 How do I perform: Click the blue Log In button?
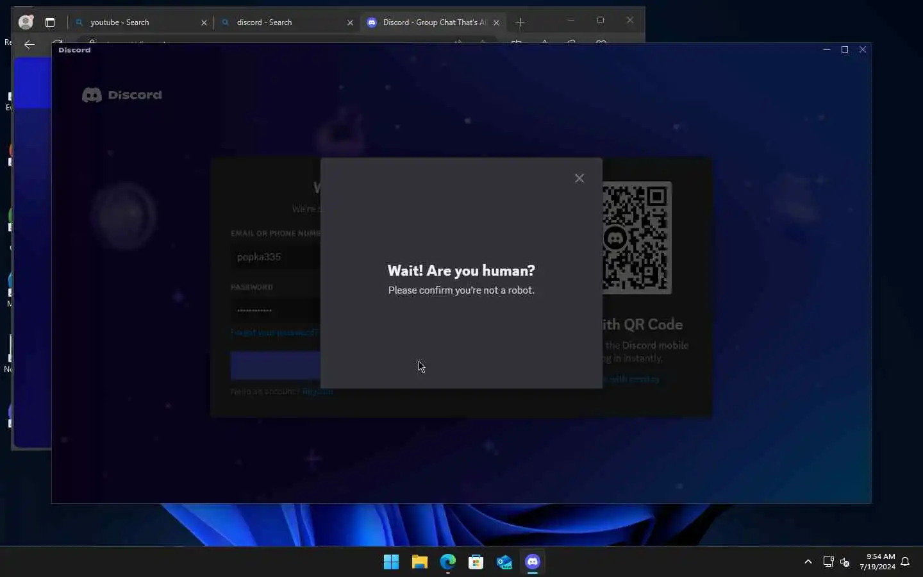coord(276,365)
